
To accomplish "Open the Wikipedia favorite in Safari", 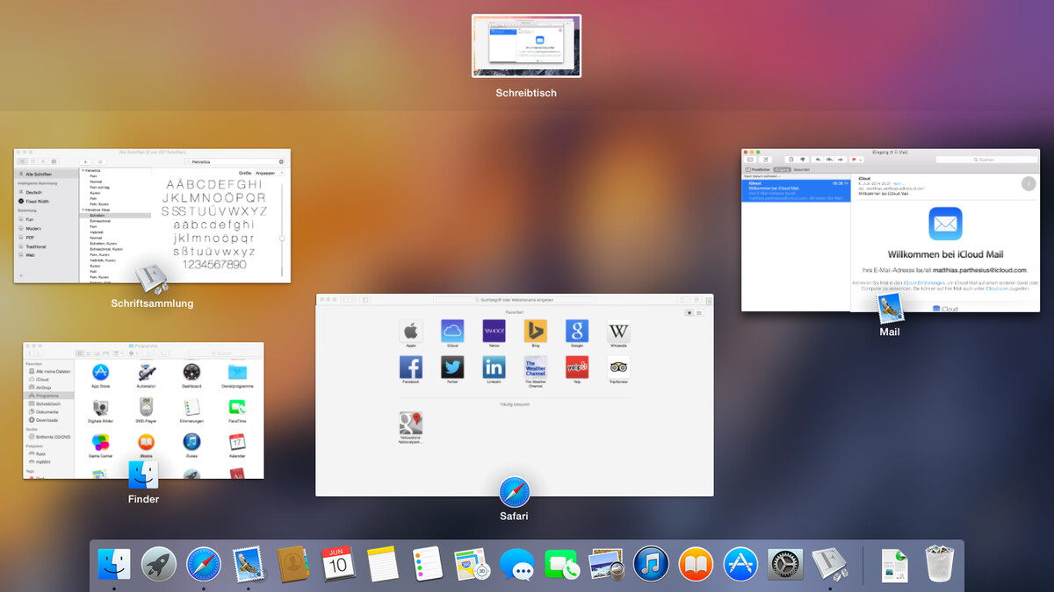I will [x=619, y=332].
